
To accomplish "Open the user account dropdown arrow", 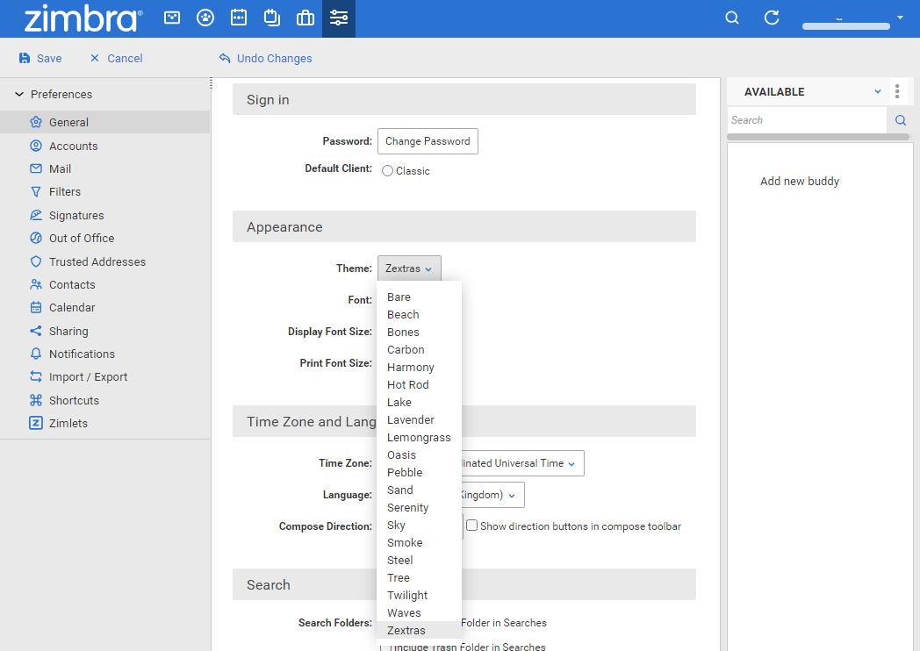I will (x=900, y=18).
